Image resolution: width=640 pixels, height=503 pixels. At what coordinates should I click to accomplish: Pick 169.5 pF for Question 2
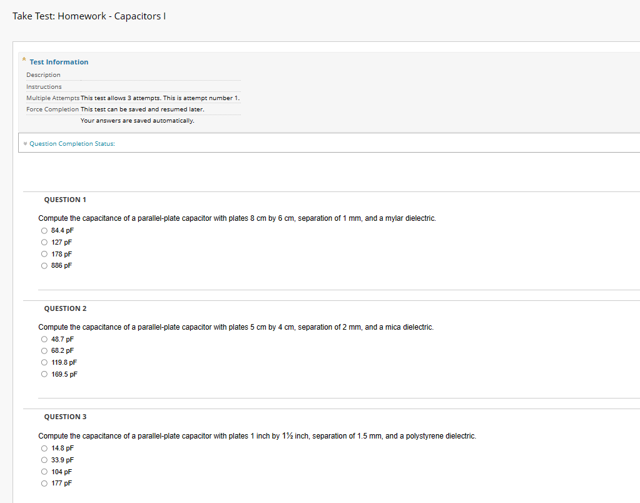44,374
